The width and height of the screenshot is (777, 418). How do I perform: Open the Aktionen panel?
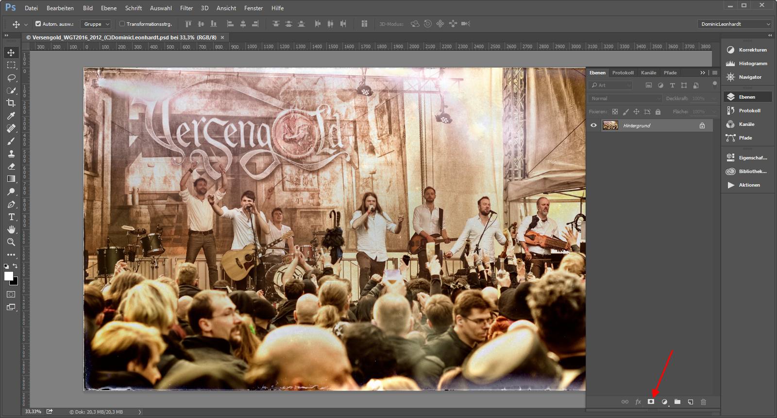[x=747, y=185]
